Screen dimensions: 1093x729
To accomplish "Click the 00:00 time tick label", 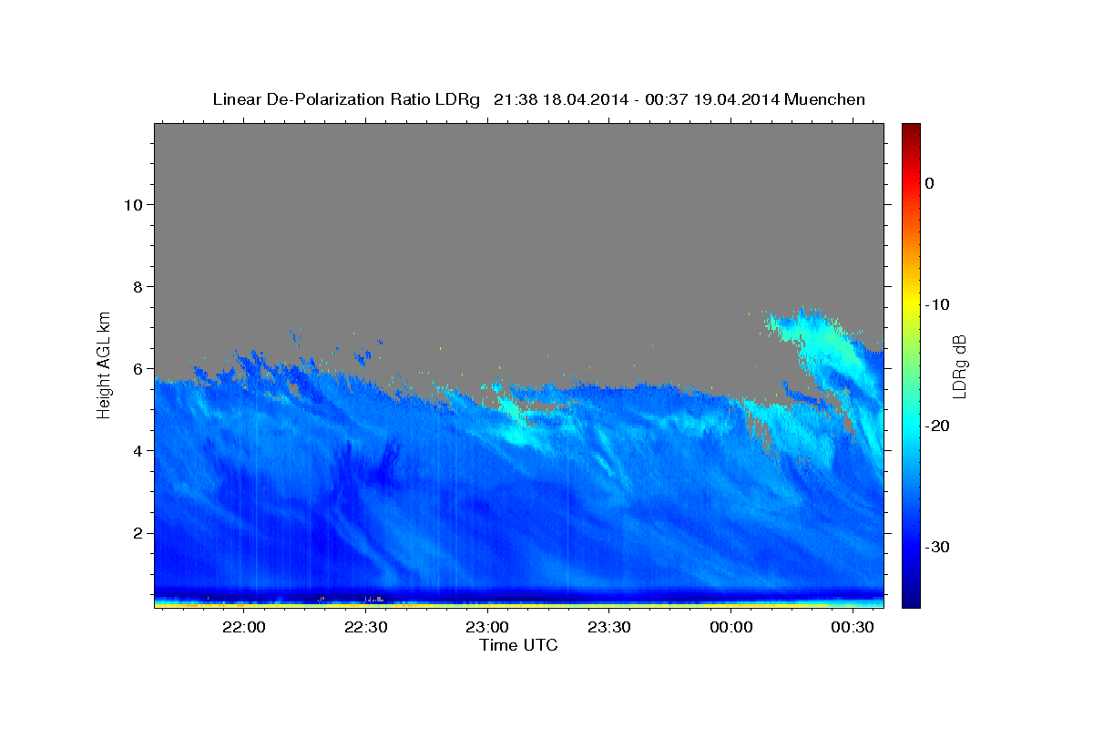I will point(730,627).
